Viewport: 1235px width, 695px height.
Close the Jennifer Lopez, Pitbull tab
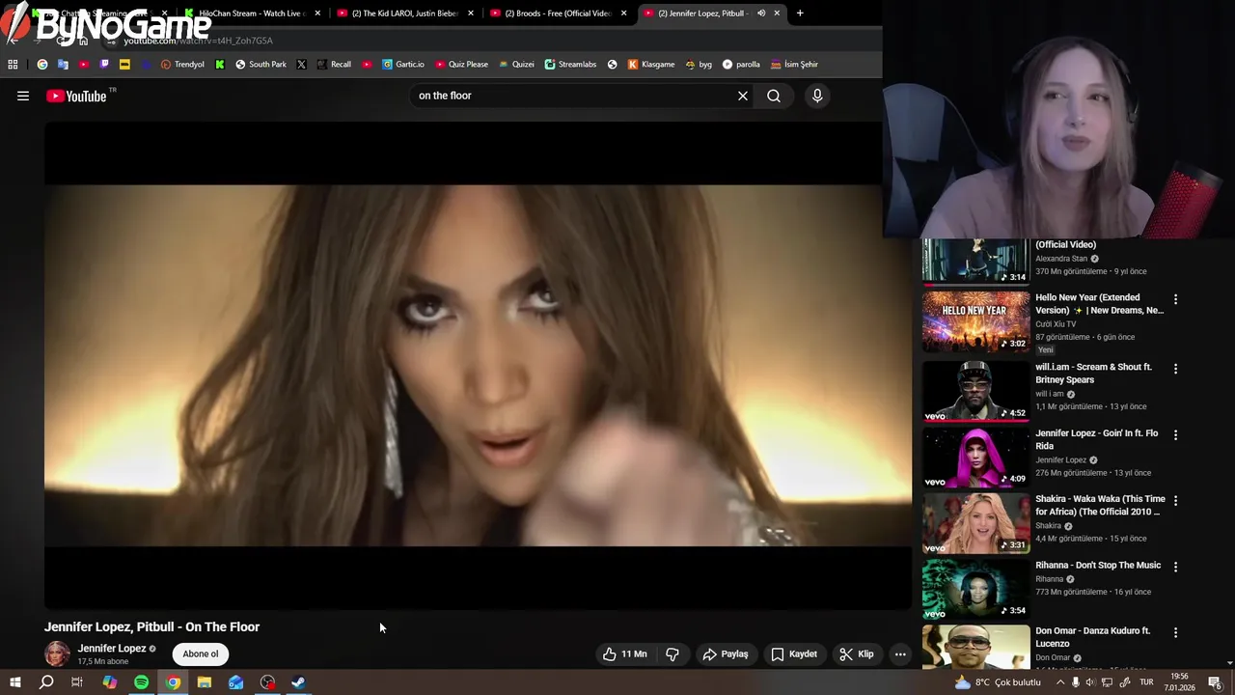point(777,13)
